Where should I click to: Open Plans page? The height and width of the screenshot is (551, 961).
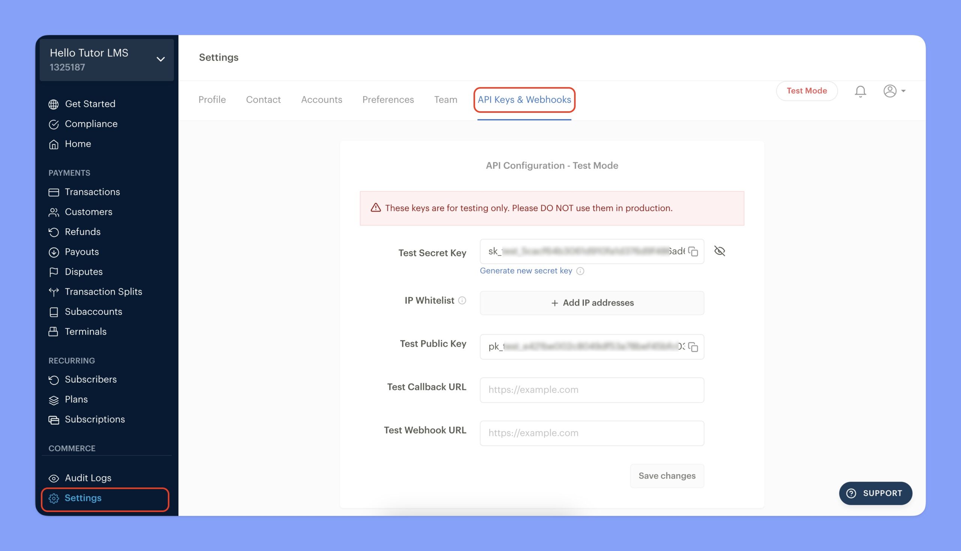76,400
